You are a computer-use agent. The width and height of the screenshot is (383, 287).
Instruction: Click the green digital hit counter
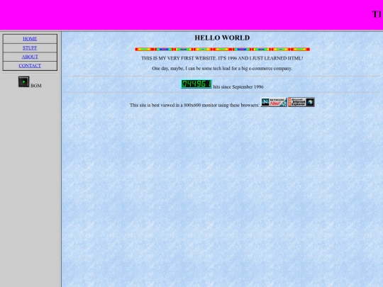pos(196,84)
